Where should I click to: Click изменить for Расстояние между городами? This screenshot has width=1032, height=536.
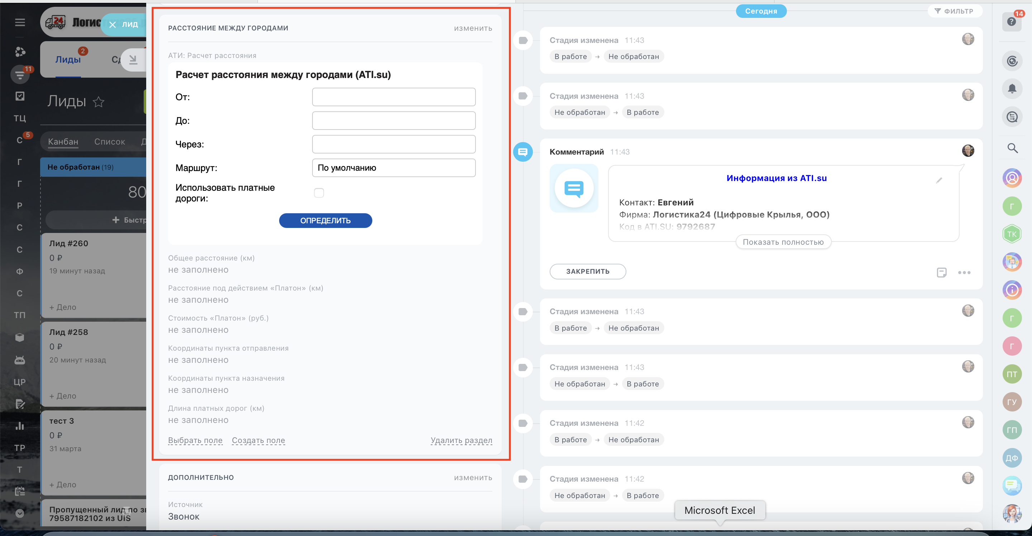click(473, 28)
